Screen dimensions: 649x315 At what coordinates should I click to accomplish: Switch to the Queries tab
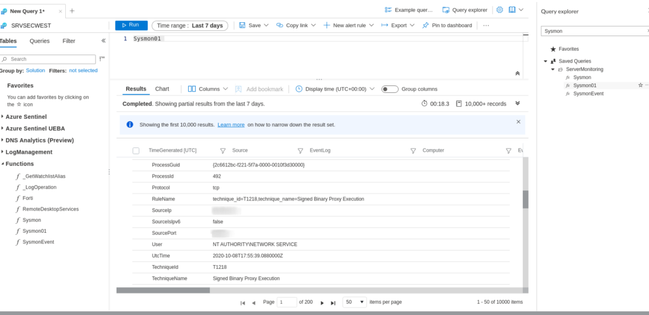(x=39, y=41)
